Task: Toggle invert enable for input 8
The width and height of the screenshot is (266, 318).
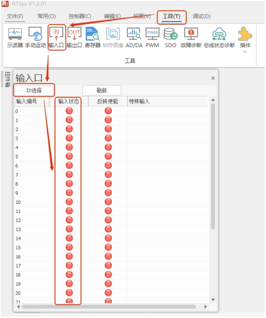Action: point(108,184)
